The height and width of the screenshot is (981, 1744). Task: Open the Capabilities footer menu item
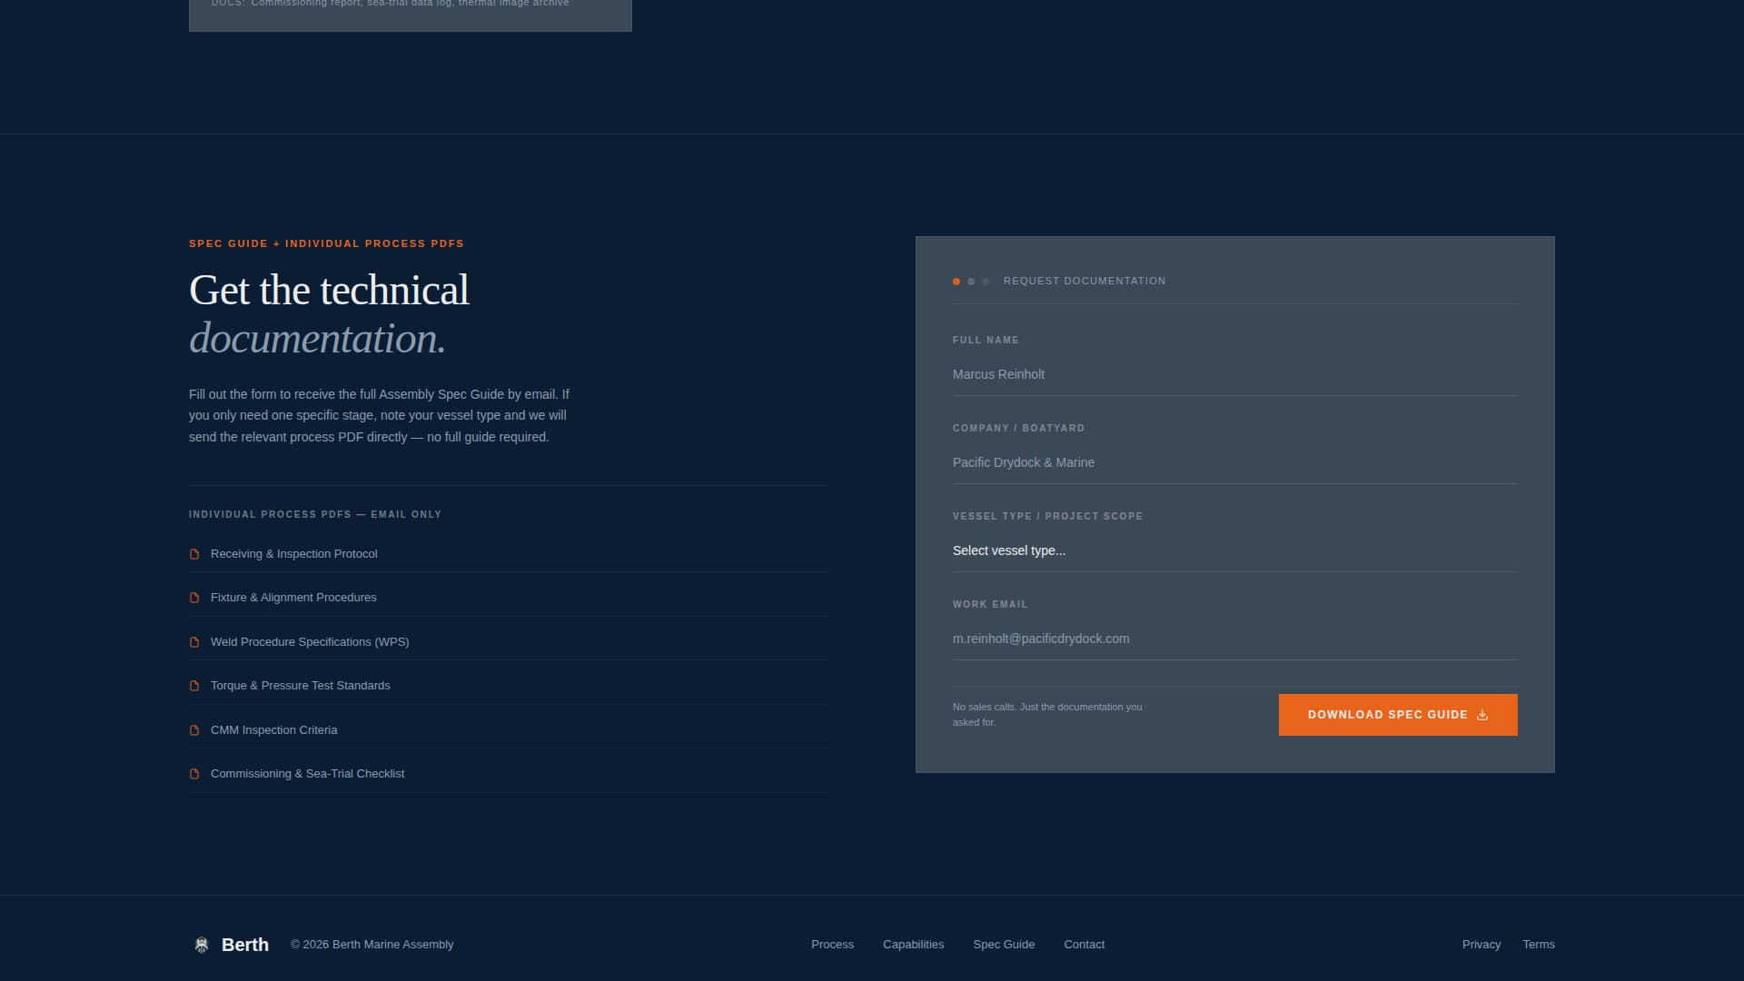point(913,945)
